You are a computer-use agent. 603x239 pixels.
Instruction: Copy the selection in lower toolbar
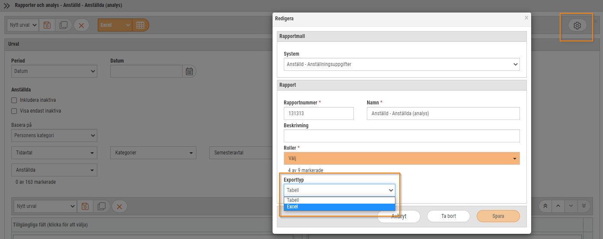[102, 206]
